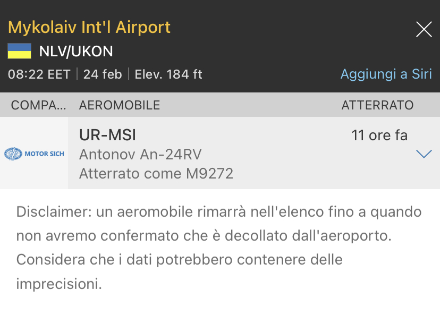Image resolution: width=440 pixels, height=331 pixels.
Task: Click the NLV/UKON airport code
Action: (x=76, y=52)
